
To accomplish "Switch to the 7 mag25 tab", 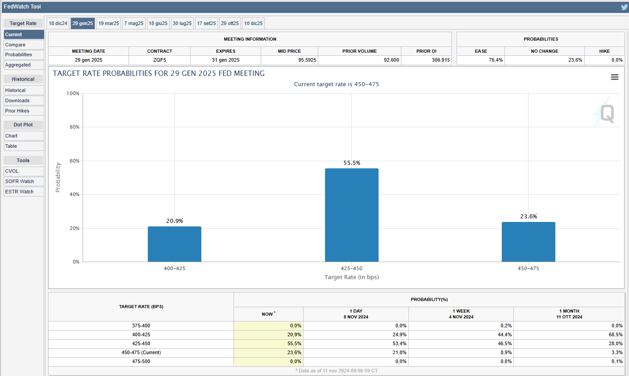I will click(x=134, y=23).
